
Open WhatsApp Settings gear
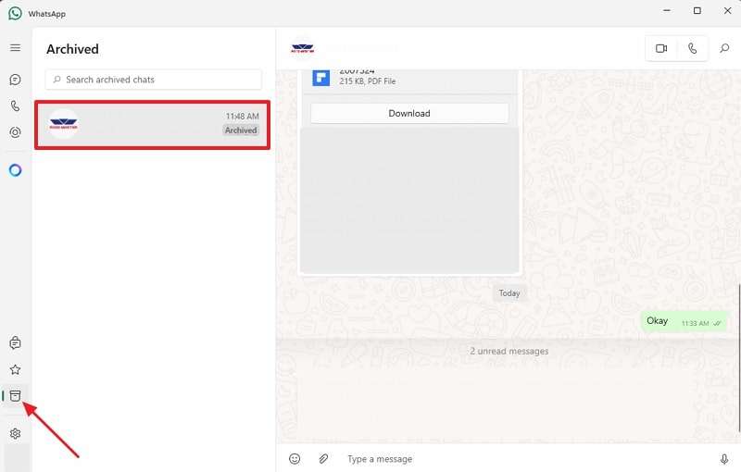(x=15, y=433)
